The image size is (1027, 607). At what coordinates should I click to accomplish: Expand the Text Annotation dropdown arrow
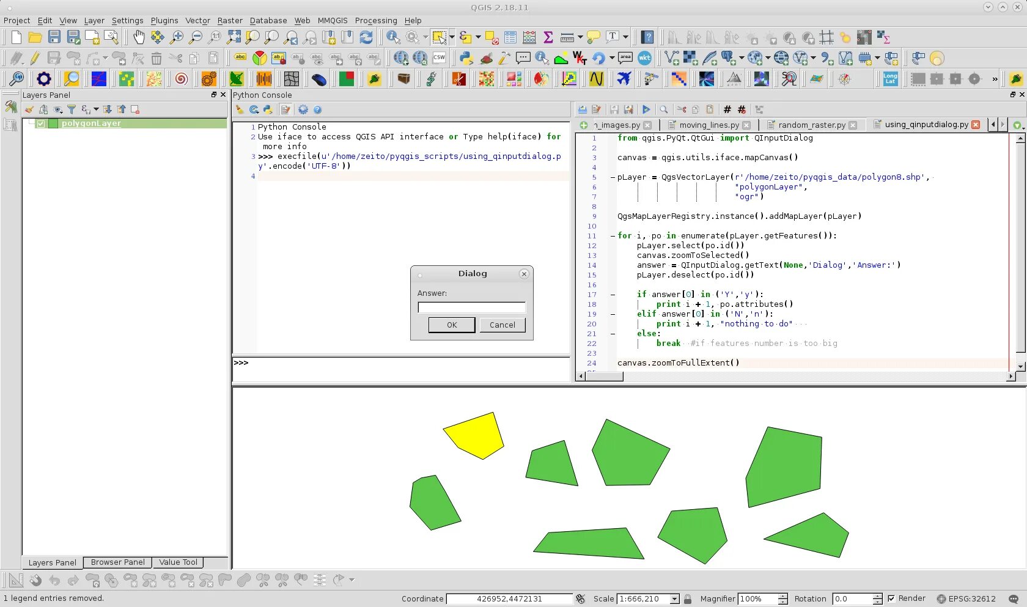click(x=625, y=37)
